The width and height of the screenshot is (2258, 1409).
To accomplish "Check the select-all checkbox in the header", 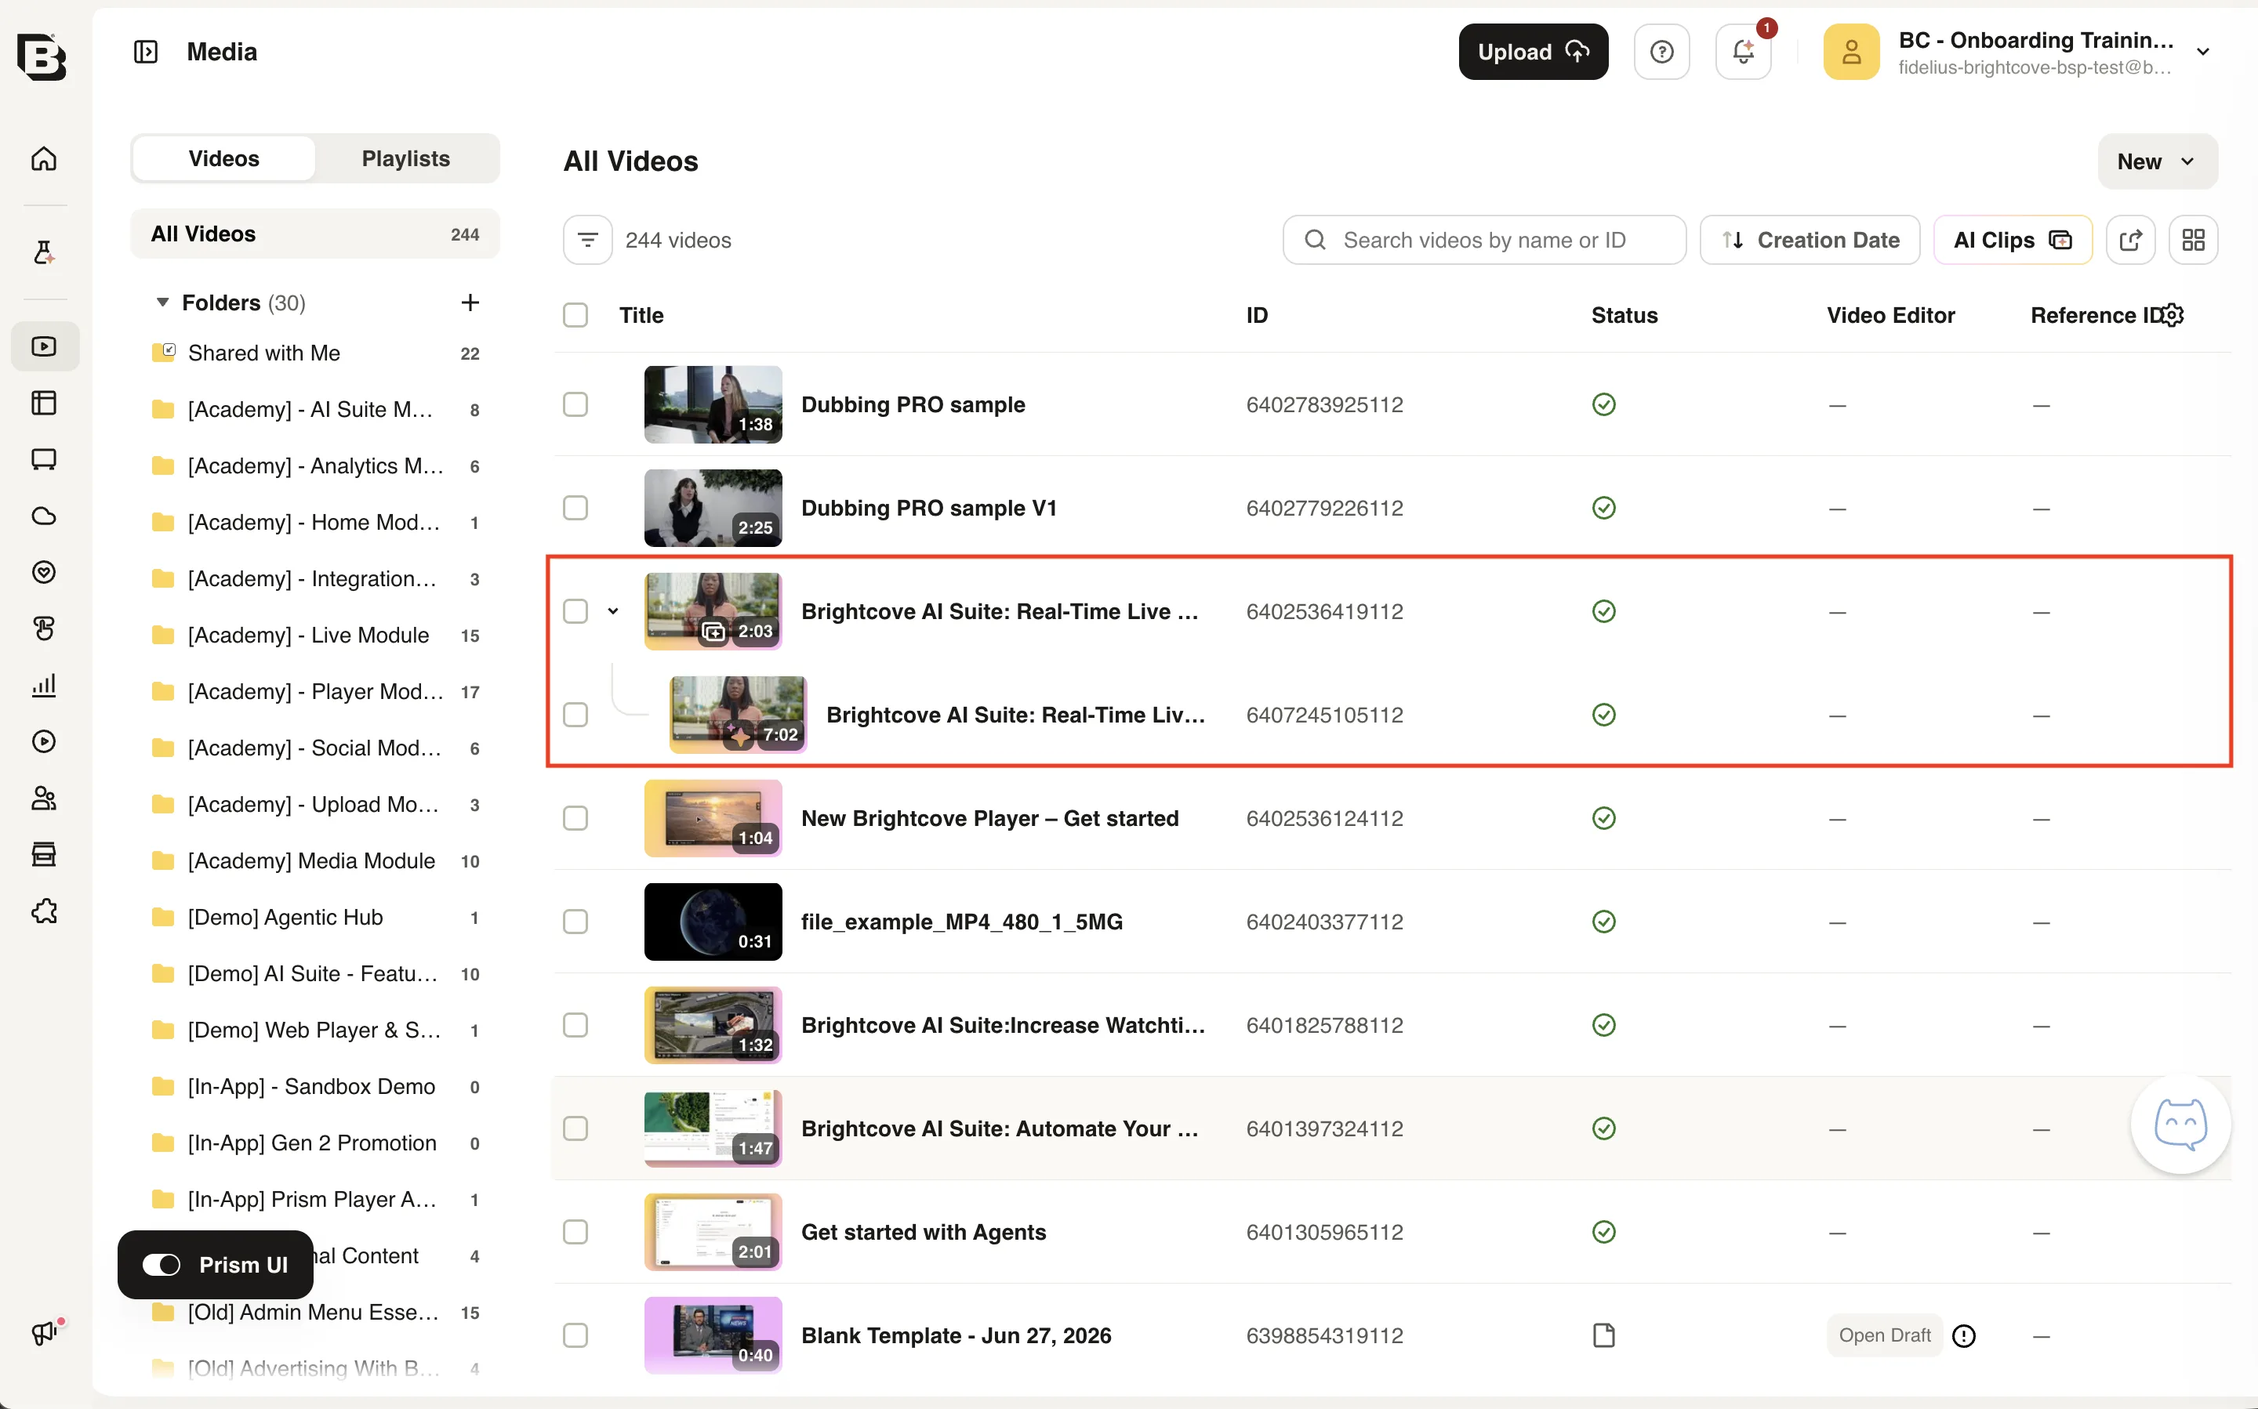I will click(x=575, y=315).
